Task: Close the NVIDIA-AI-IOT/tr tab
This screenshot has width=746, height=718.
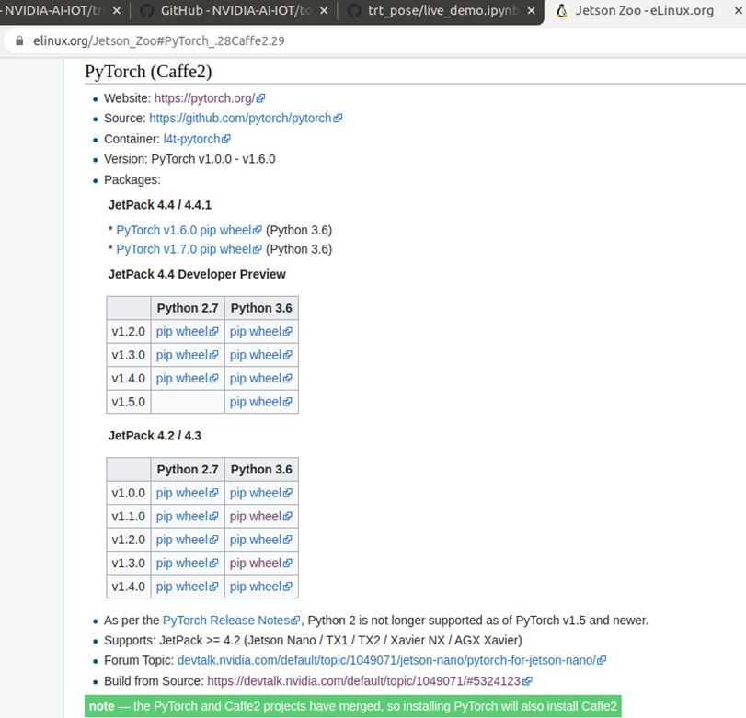Action: 117,10
